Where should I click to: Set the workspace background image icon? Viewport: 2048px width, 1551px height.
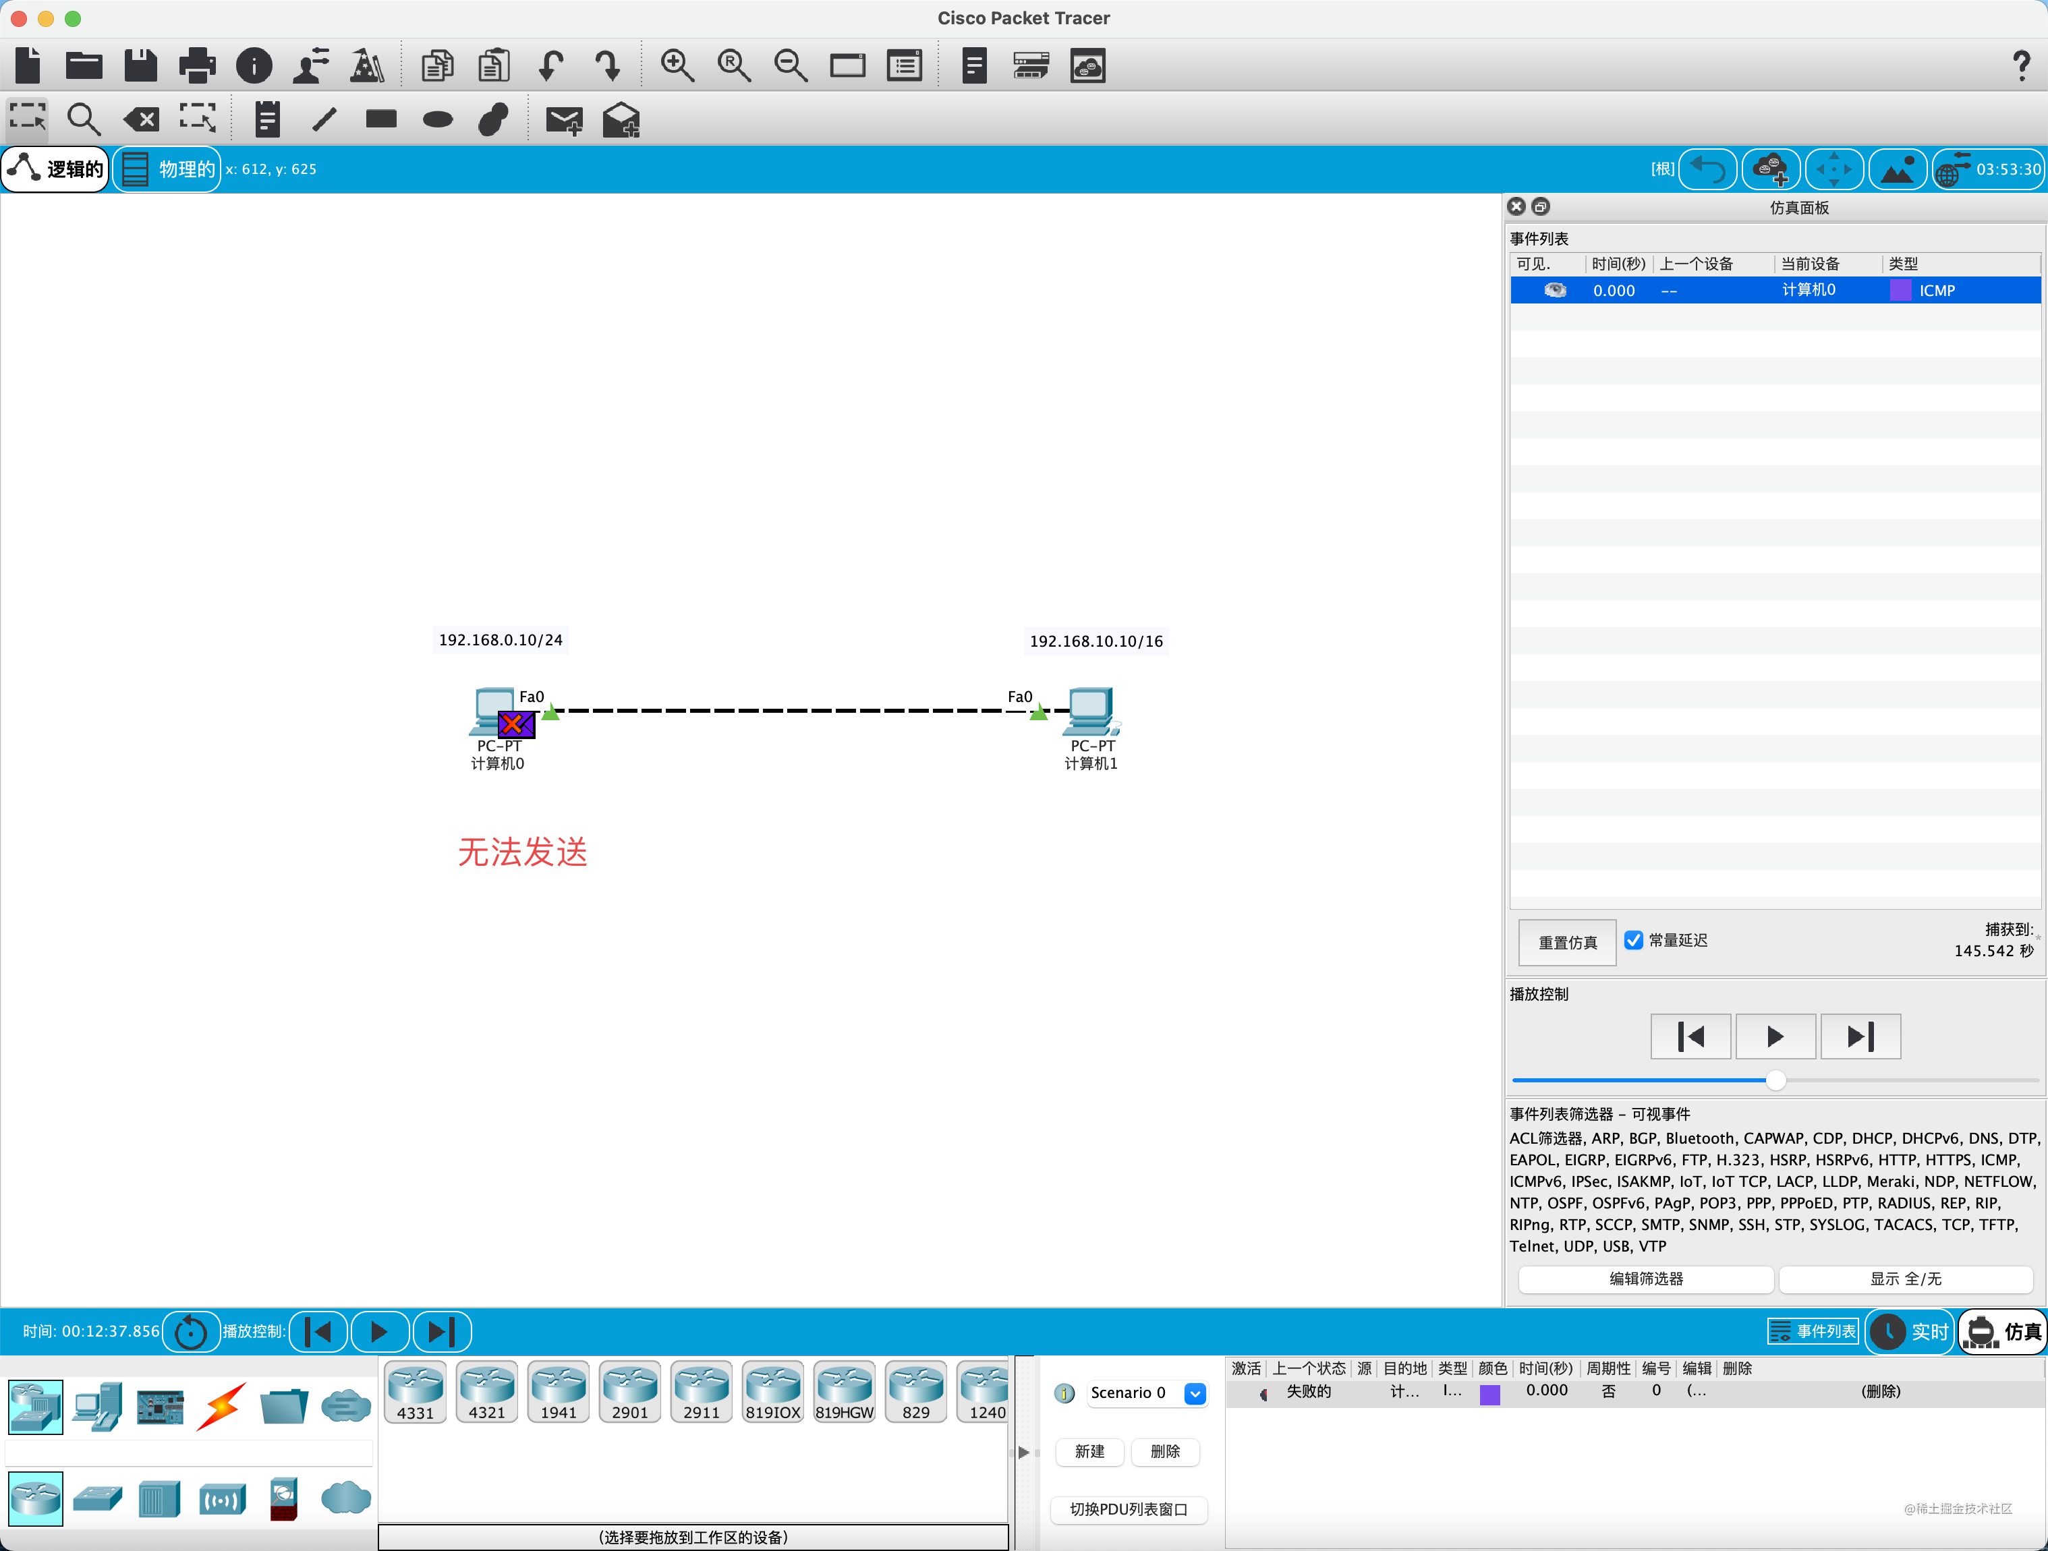click(x=1897, y=169)
